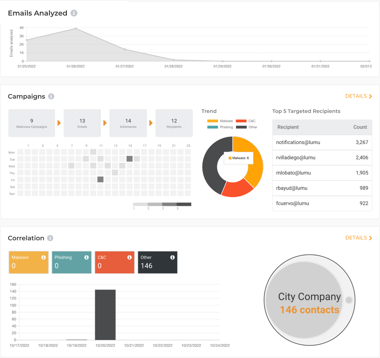The height and width of the screenshot is (358, 380).
Task: Click the City Company contacts bubble
Action: coord(309,303)
